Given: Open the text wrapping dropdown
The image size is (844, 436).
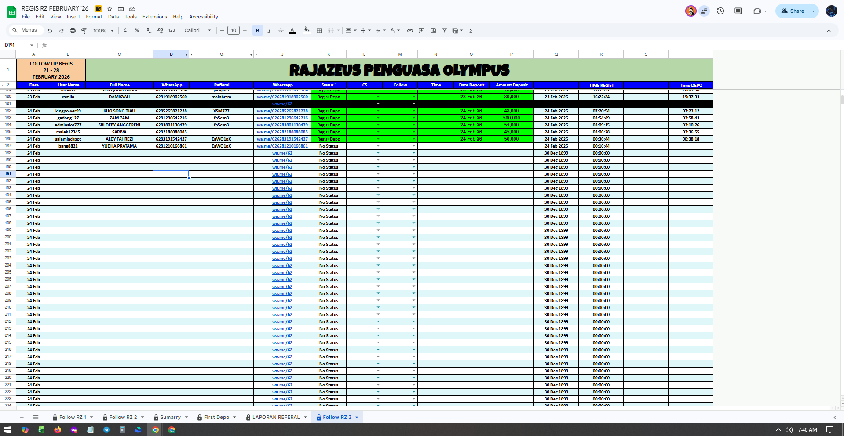Looking at the screenshot, I should [380, 31].
